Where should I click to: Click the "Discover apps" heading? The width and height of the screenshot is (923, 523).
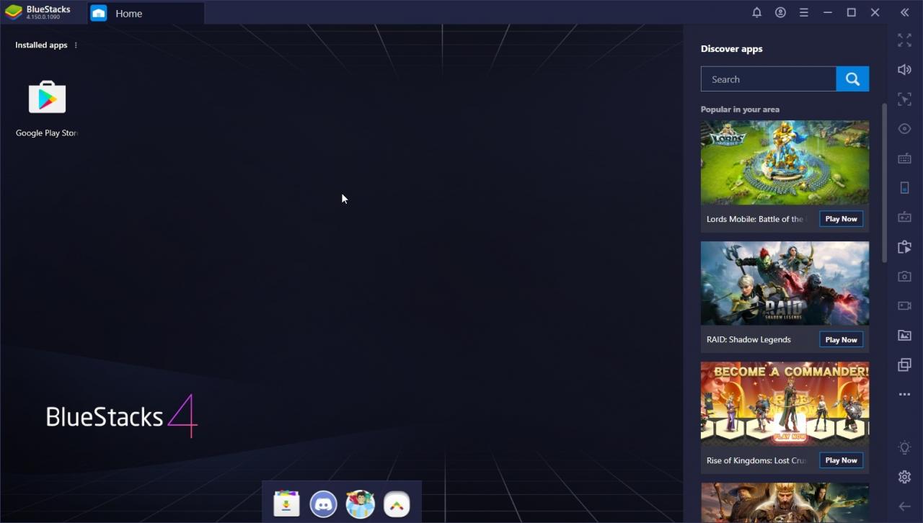point(731,49)
